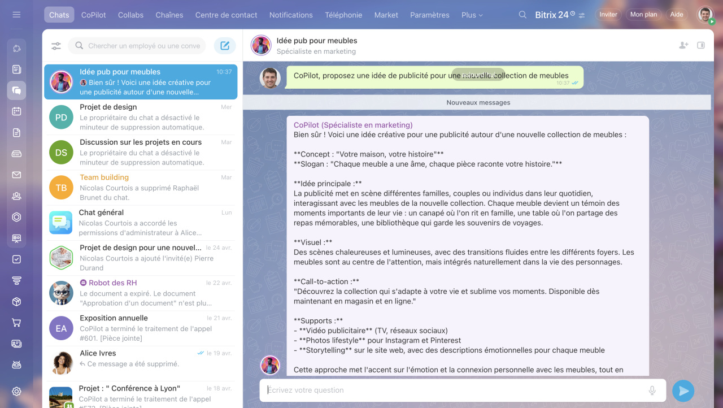The height and width of the screenshot is (408, 723).
Task: Open the 'Idée pub pour meubles' chat
Action: (x=141, y=81)
